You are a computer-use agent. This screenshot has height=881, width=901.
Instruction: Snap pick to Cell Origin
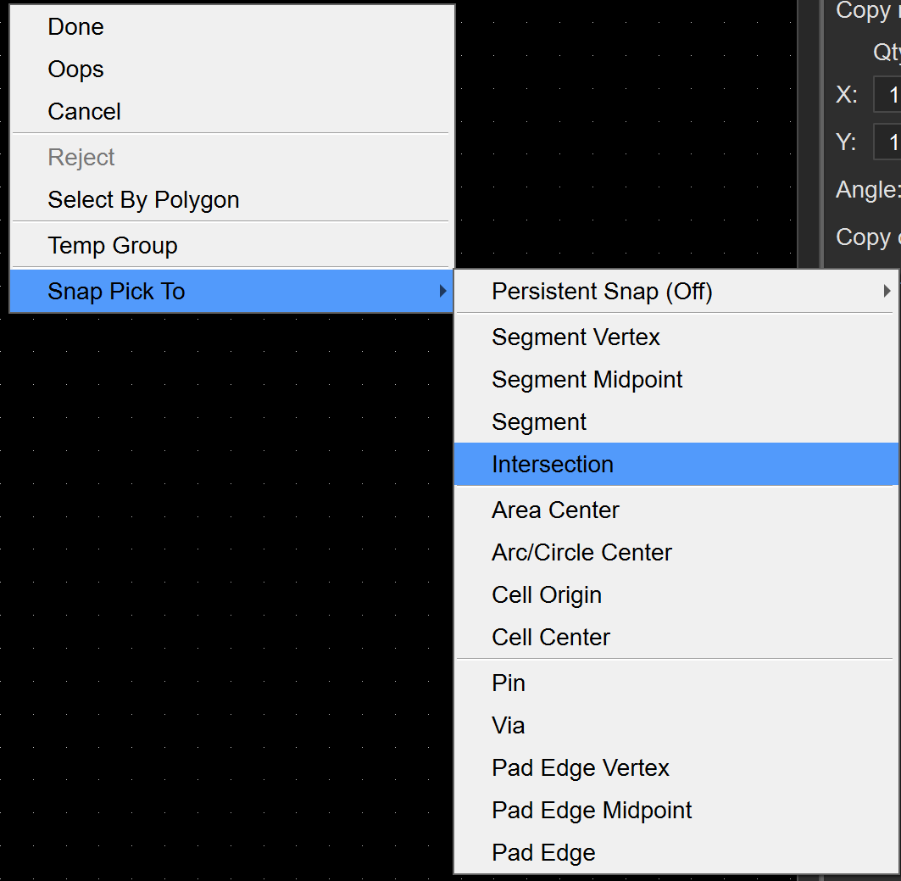(547, 595)
